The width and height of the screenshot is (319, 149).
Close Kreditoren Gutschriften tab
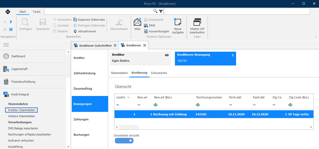[x=115, y=46]
